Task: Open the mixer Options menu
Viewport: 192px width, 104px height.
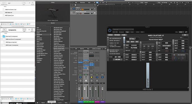Action: coord(82,49)
